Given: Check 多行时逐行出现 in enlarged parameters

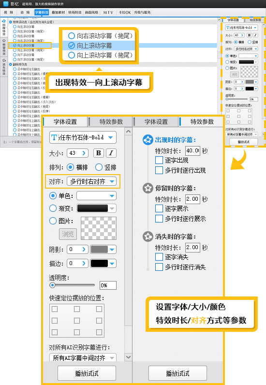Looking at the screenshot, I should pyautogui.click(x=159, y=170).
